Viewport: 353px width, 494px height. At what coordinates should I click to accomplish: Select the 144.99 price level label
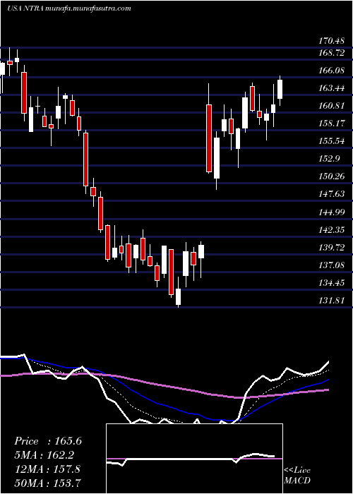pyautogui.click(x=331, y=212)
